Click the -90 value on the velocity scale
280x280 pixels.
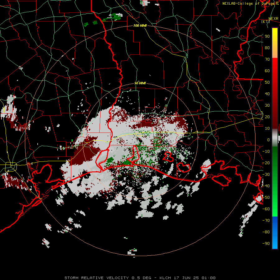coord(266,243)
